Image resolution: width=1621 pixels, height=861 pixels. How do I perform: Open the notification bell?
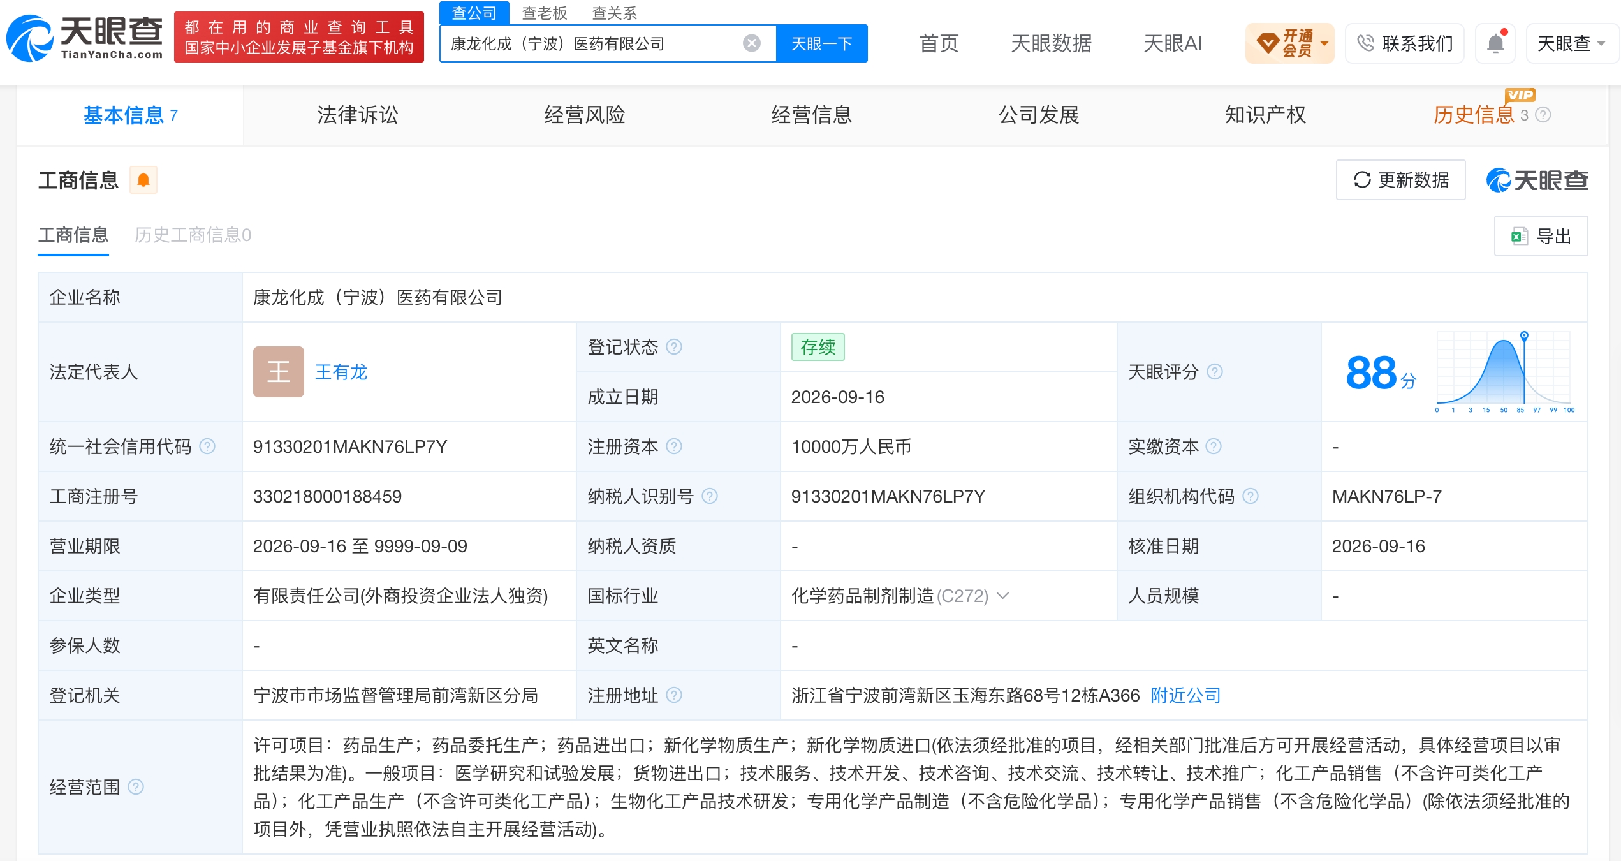tap(1495, 43)
